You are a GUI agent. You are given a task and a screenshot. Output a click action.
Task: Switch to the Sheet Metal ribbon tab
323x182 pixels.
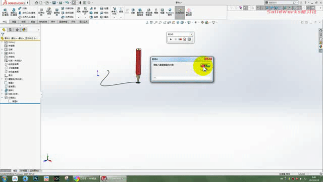pyautogui.click(x=33, y=22)
